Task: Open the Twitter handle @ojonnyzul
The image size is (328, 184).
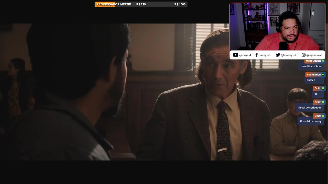Action: tap(288, 55)
